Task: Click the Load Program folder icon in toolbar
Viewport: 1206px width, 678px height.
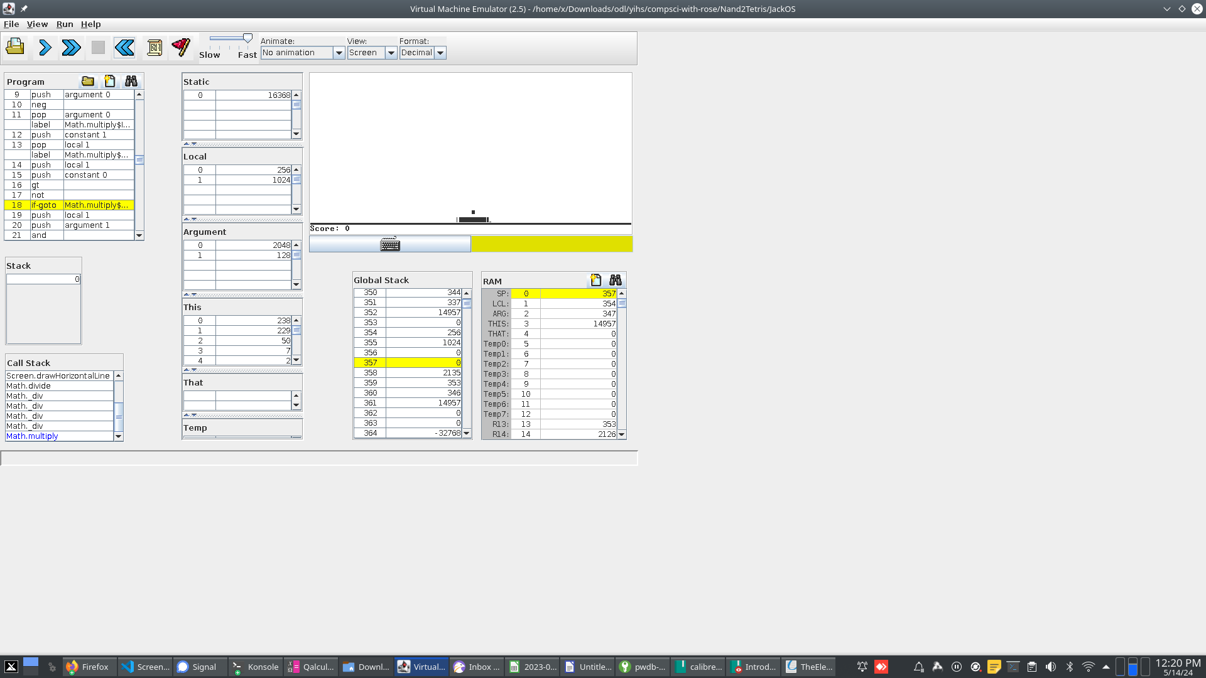Action: (x=15, y=47)
